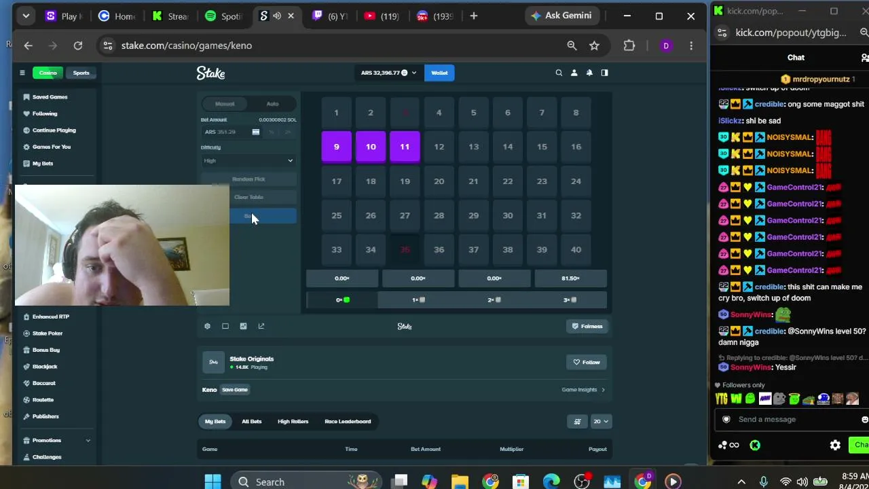This screenshot has height=489, width=869.
Task: Open File Explorer from the taskbar
Action: pos(460,482)
